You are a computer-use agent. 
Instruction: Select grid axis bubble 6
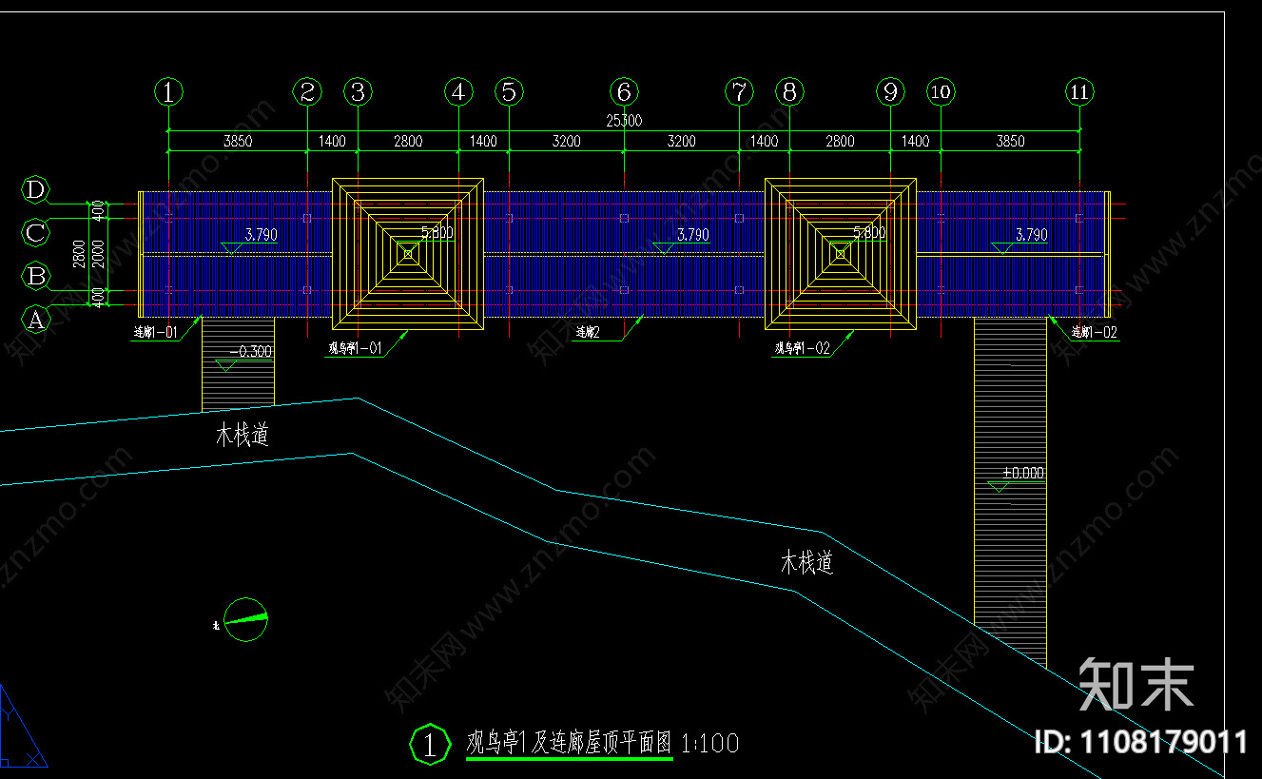(x=624, y=92)
